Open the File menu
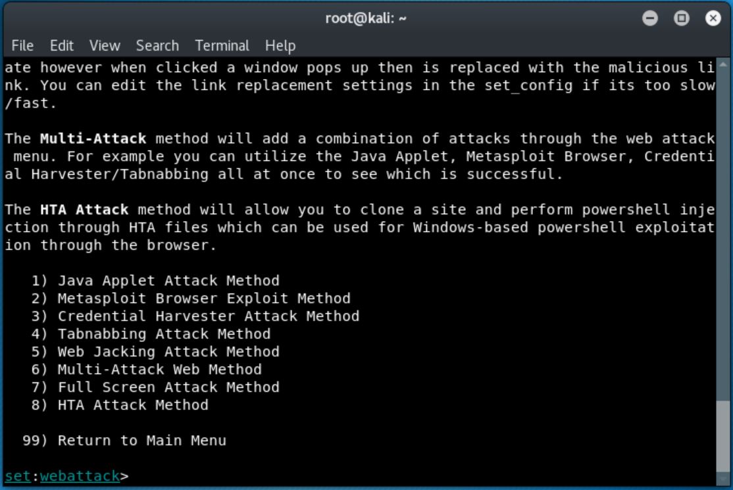 click(x=22, y=46)
